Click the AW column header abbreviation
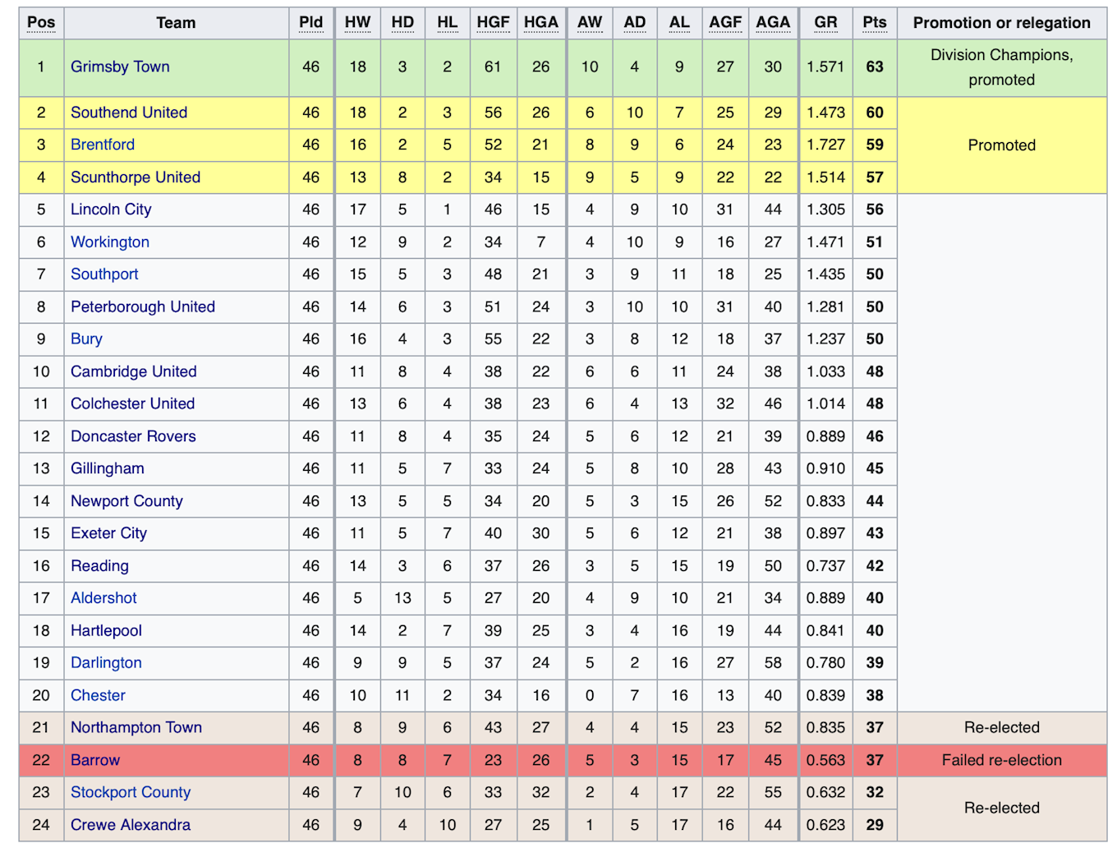The image size is (1117, 857). (590, 23)
